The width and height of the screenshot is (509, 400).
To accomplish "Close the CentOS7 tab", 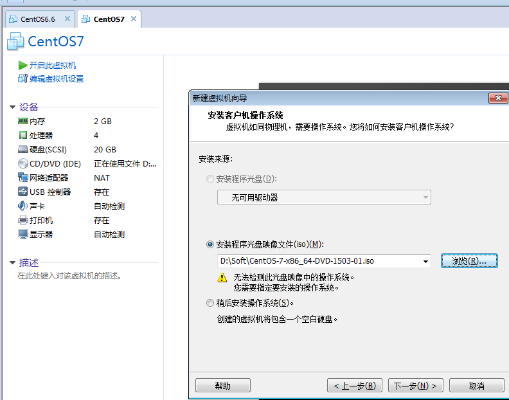I will 134,19.
